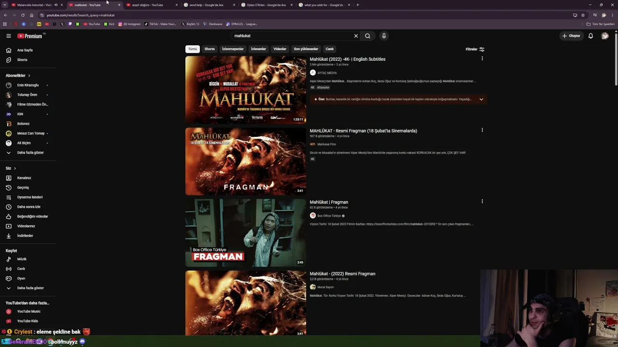Open the Enis Kirazoglu subscription
618x347 pixels.
click(28, 85)
